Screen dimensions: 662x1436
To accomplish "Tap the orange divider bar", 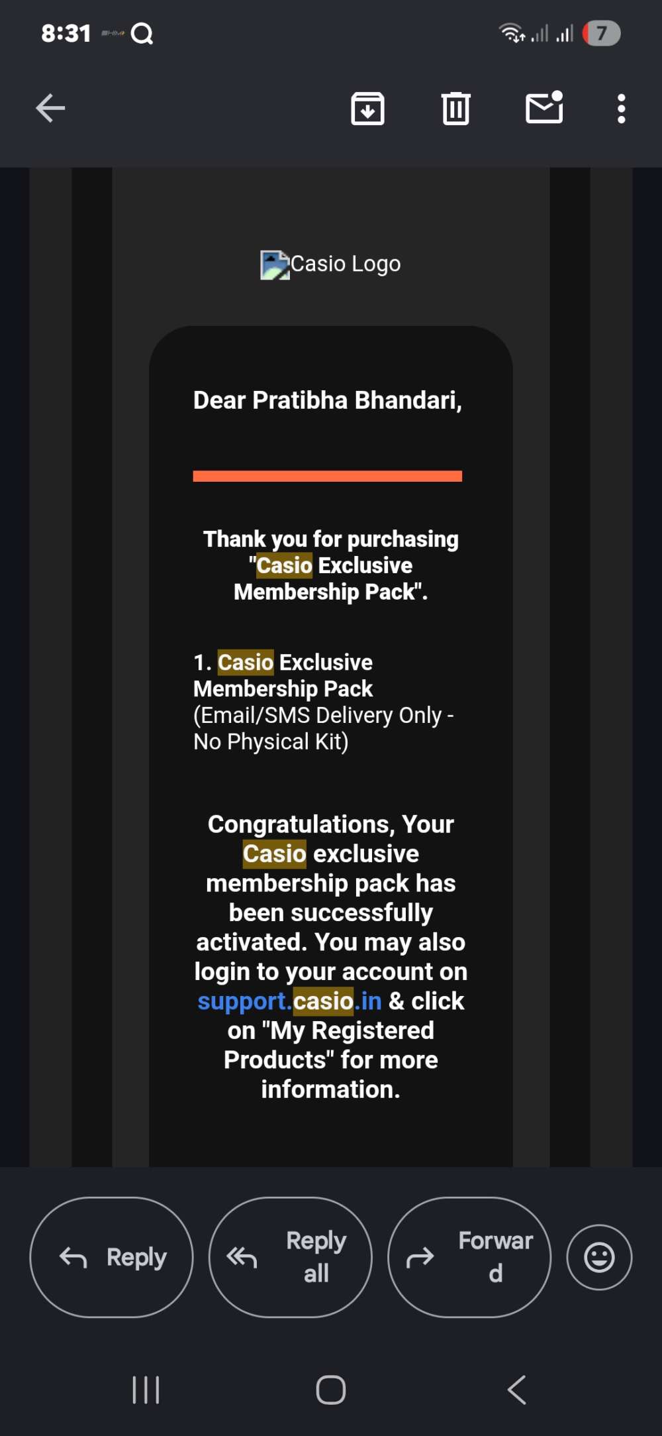I will (327, 476).
